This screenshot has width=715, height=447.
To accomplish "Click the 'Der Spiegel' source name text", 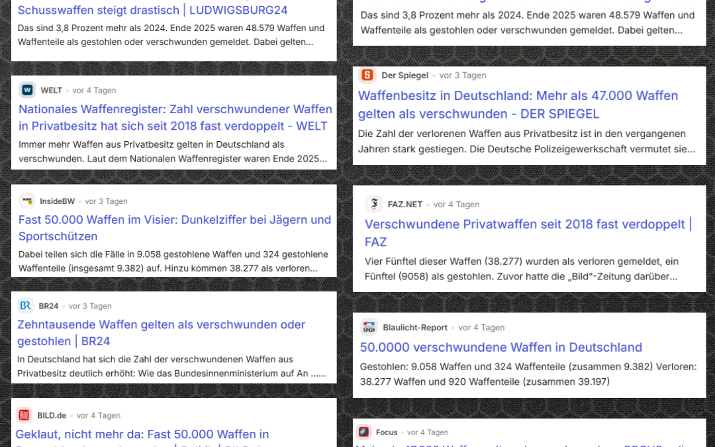I will (x=405, y=75).
